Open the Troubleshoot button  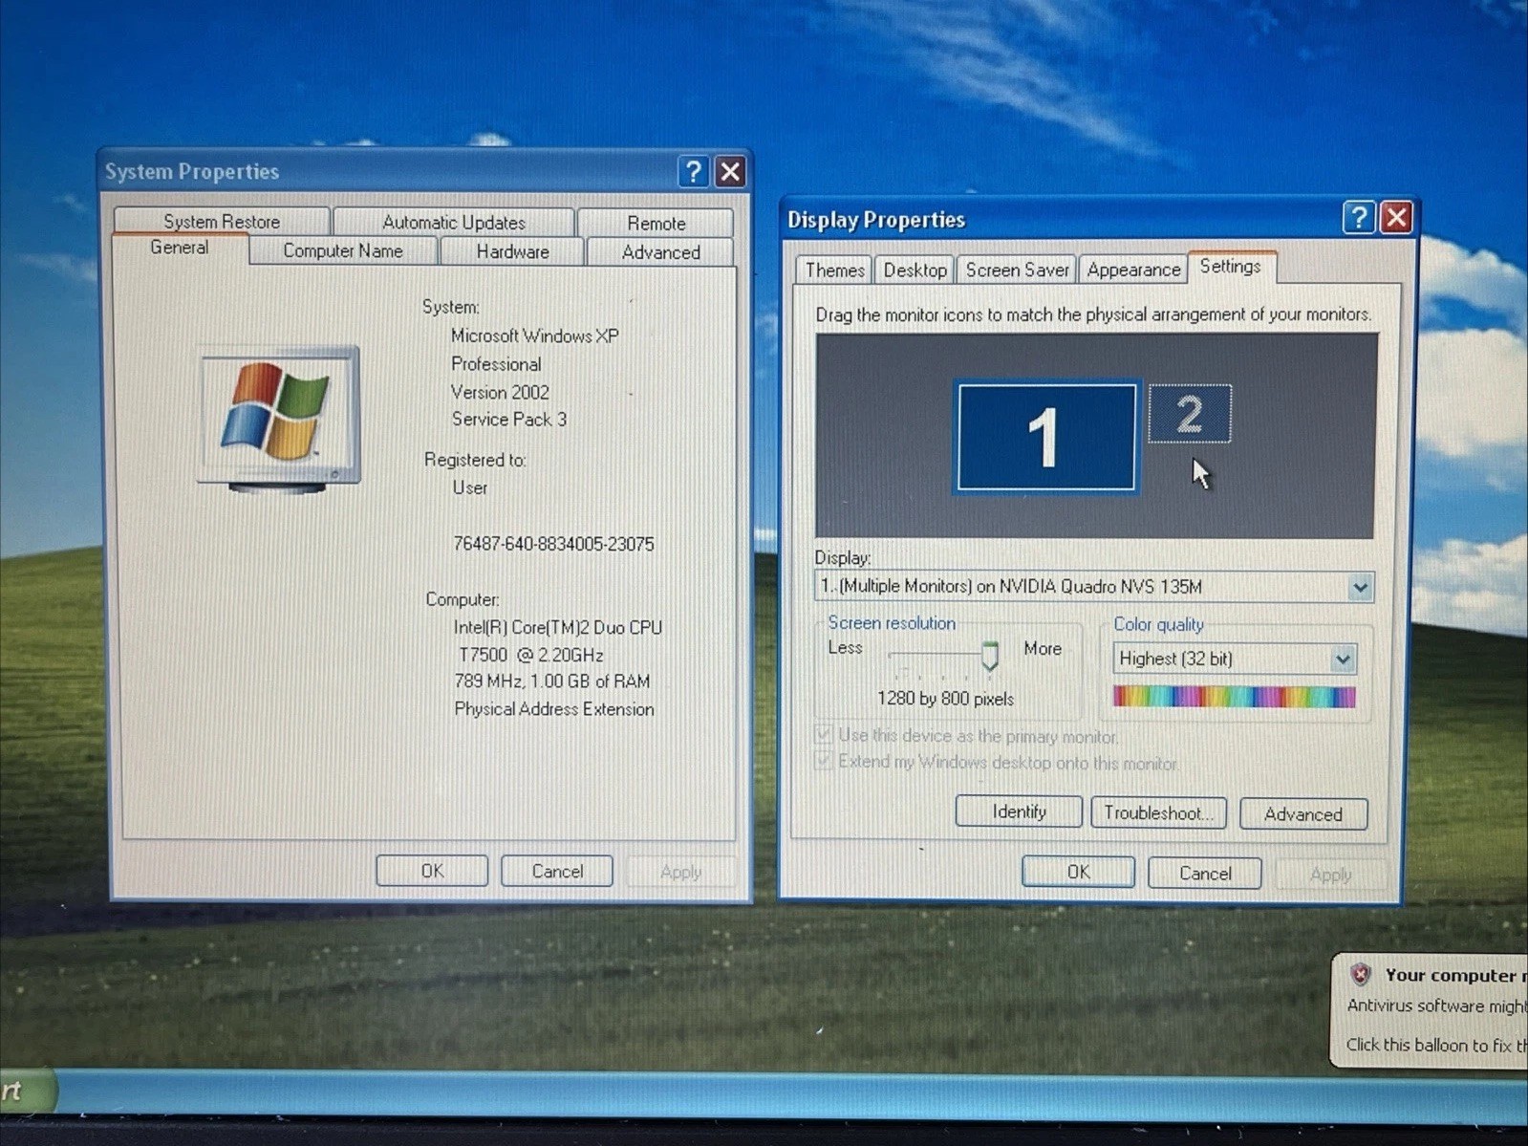click(1158, 812)
